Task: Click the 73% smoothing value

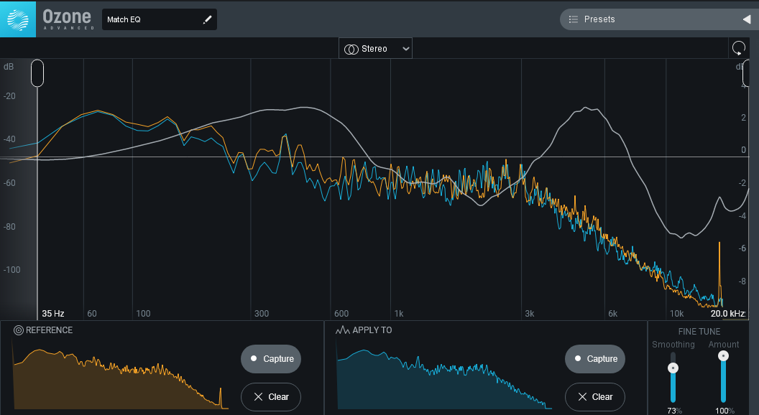Action: [x=674, y=411]
